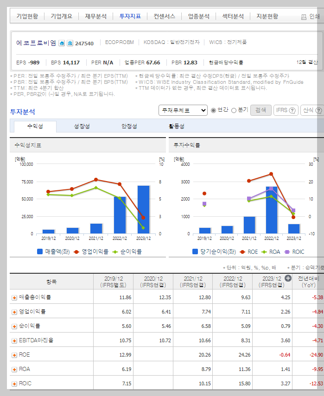324x396 pixels.
Task: Click the BPS 14,117 value
Action: (71, 63)
